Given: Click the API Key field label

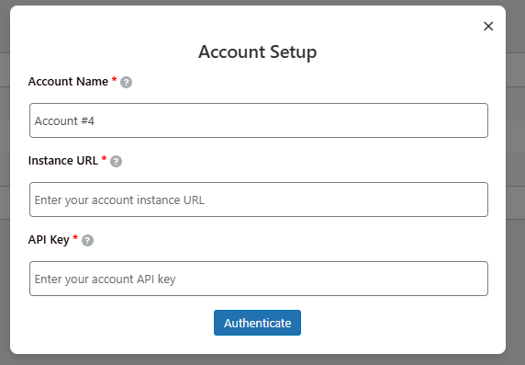Looking at the screenshot, I should pos(49,240).
